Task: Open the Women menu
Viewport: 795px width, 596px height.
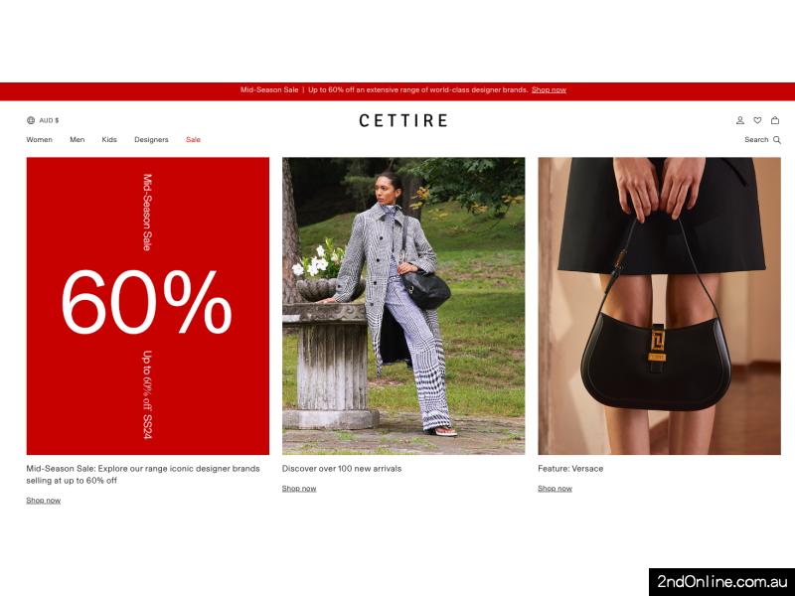Action: tap(40, 140)
